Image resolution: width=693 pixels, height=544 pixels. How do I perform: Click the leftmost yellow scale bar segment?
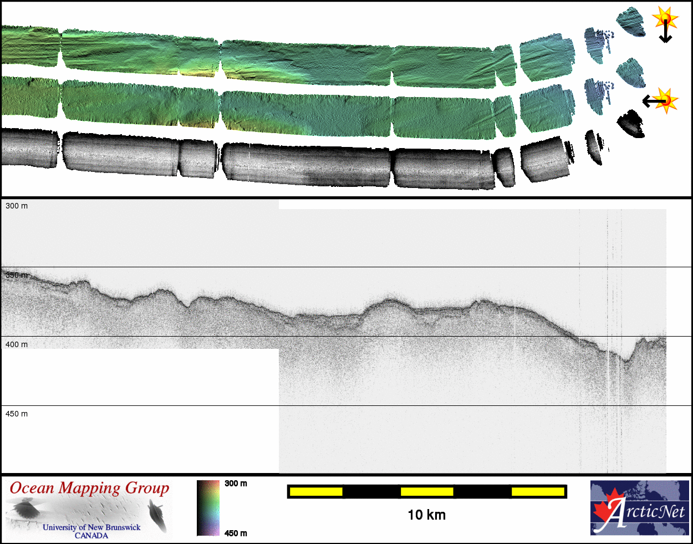tap(316, 491)
